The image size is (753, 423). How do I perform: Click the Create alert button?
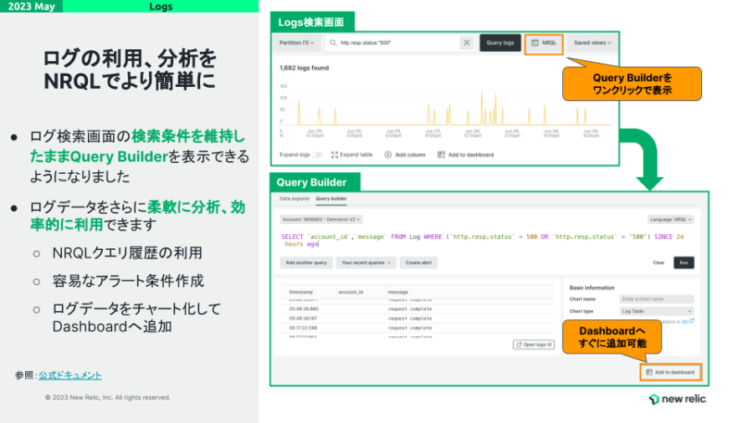pyautogui.click(x=418, y=262)
